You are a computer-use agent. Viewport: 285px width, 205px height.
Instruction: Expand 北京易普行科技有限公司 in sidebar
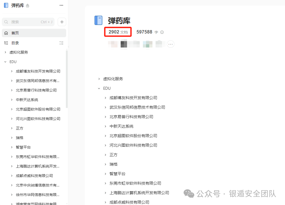[x=12, y=90]
